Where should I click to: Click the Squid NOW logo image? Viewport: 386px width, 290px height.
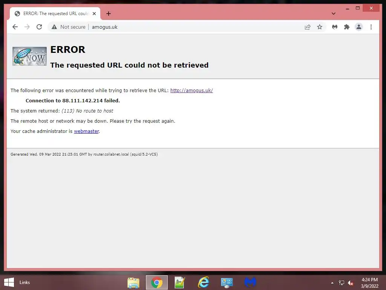tap(29, 56)
